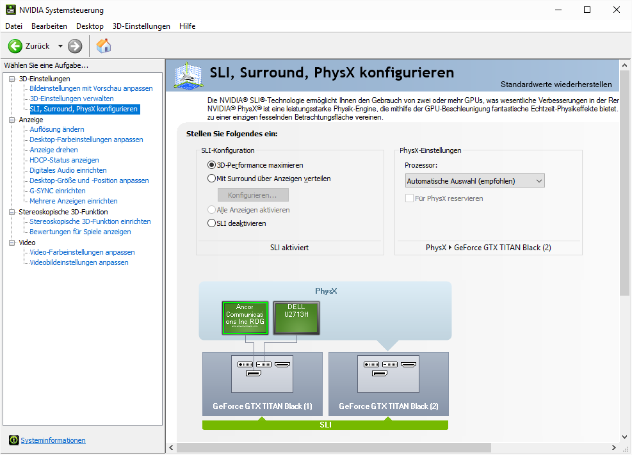632x455 pixels.
Task: Select the DELL U2713H display thumbnail
Action: [x=296, y=317]
